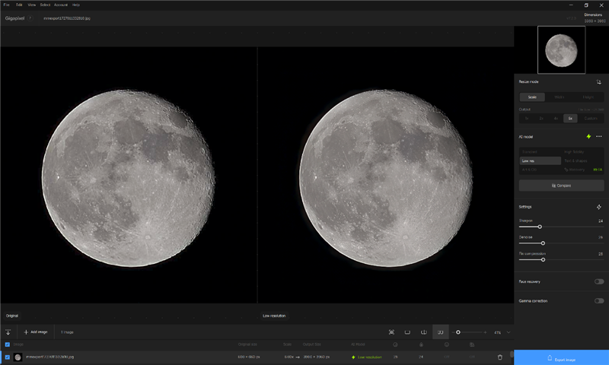Image resolution: width=609 pixels, height=365 pixels.
Task: Adjust the Fix compression slider handle
Action: point(543,259)
